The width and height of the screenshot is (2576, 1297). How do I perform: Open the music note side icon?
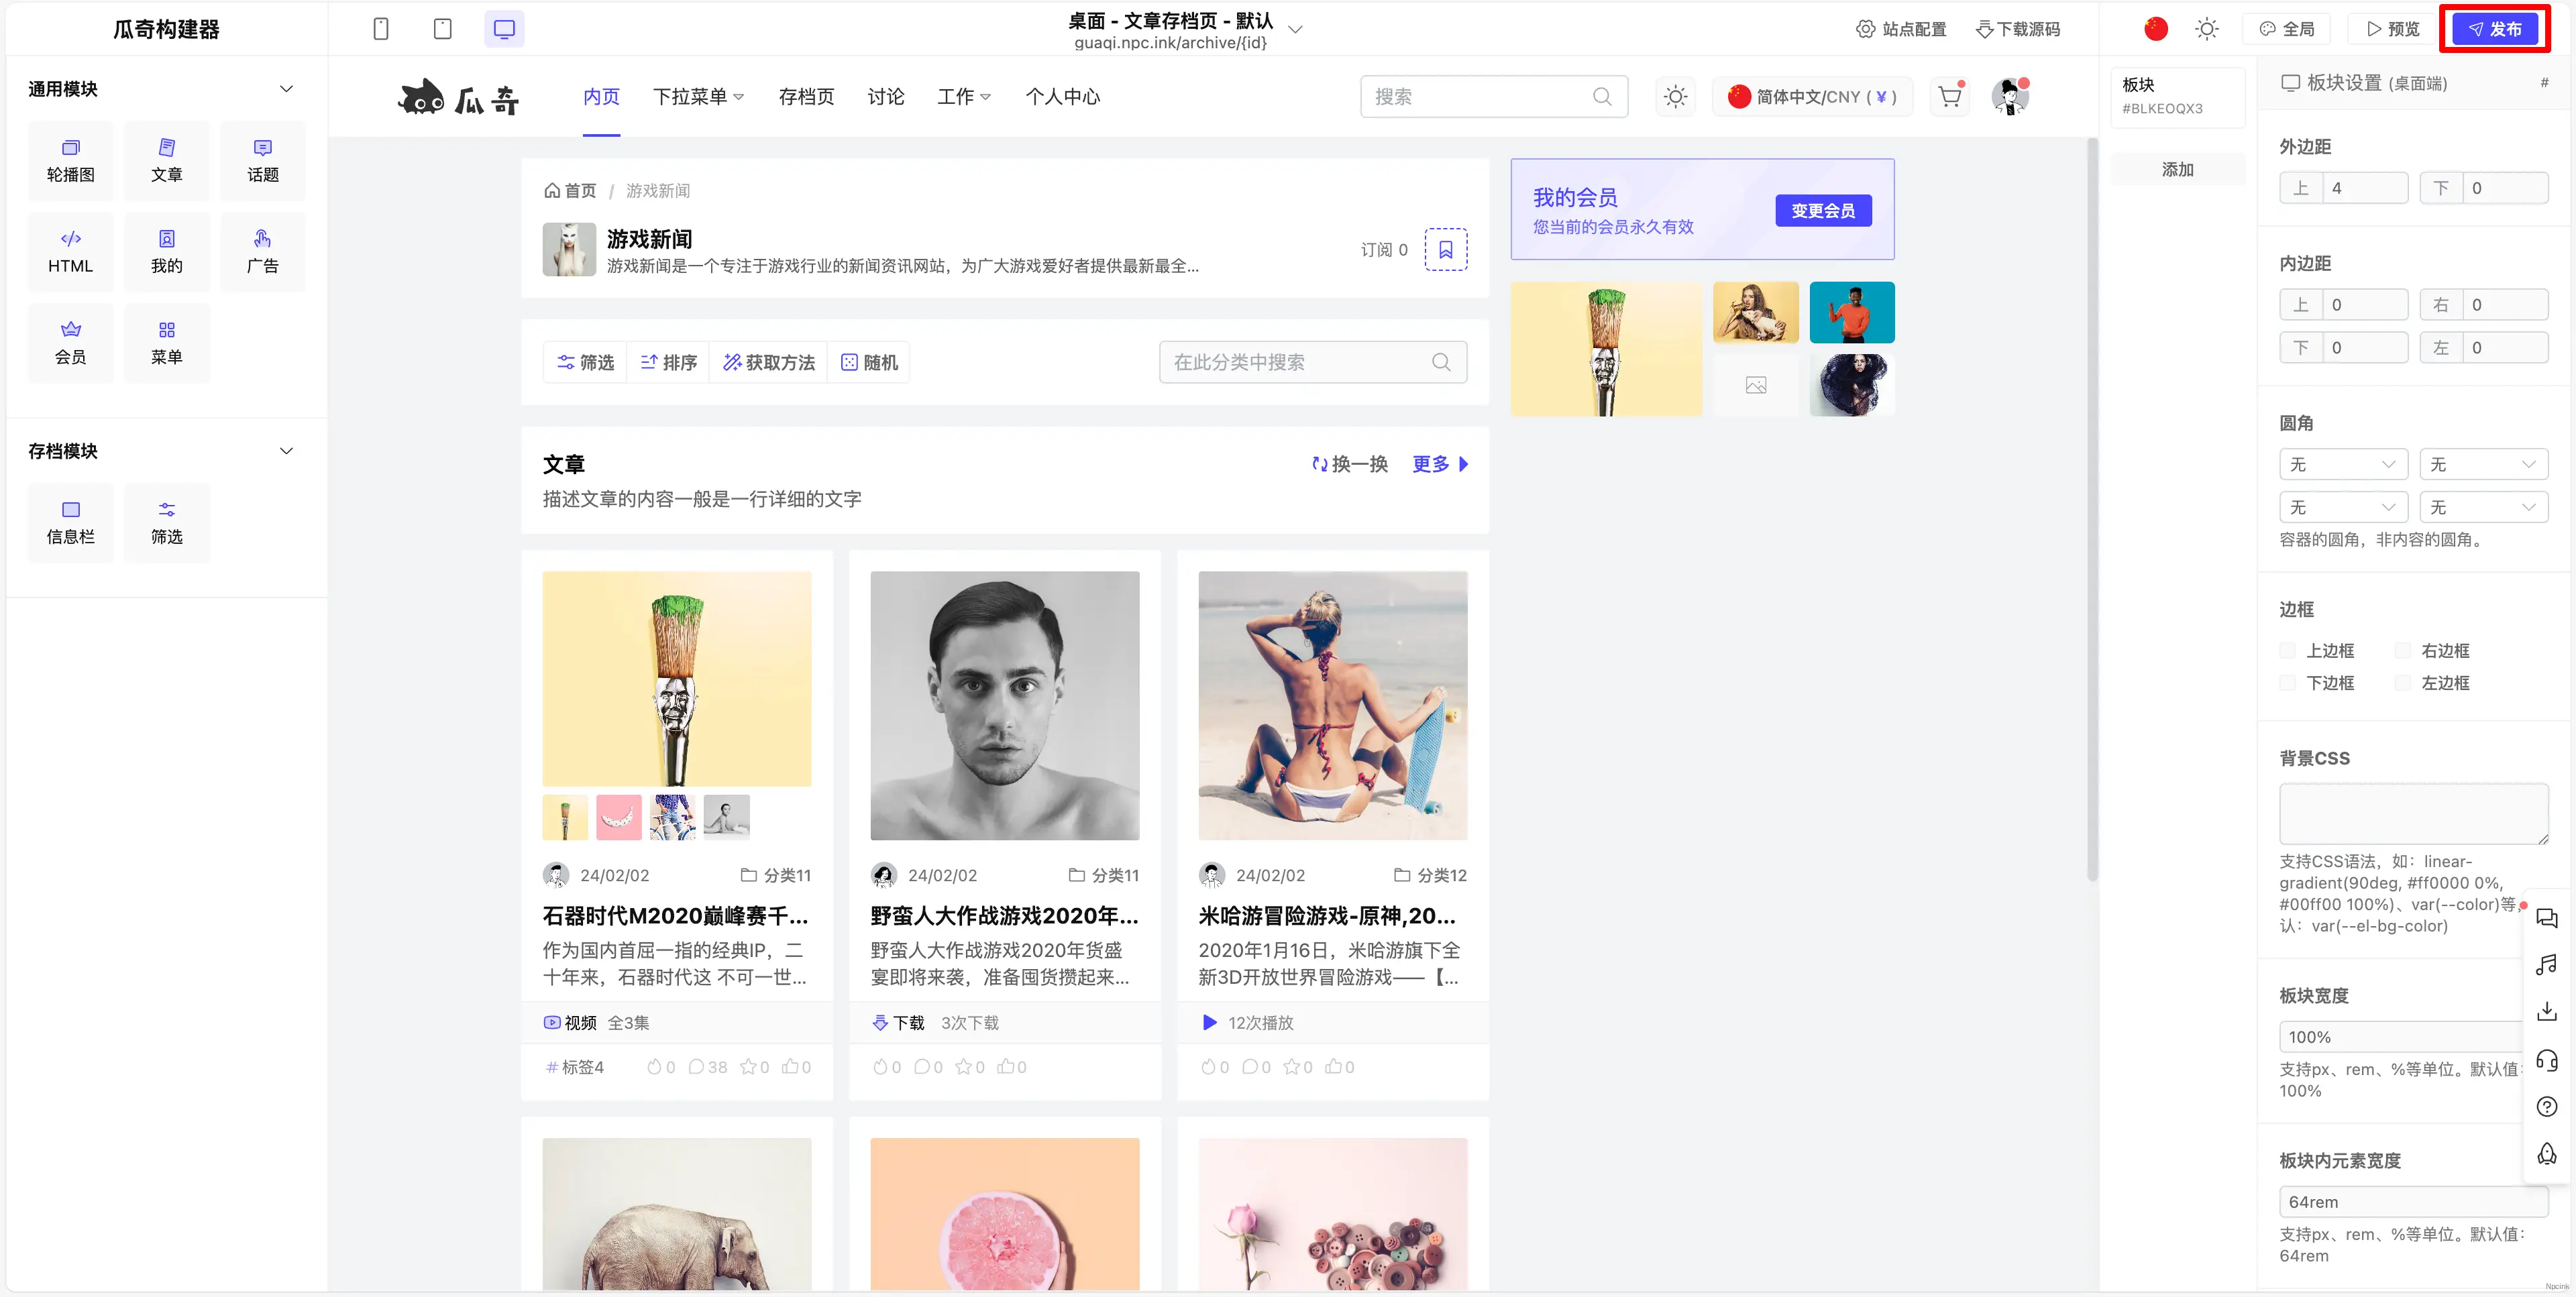[x=2546, y=964]
